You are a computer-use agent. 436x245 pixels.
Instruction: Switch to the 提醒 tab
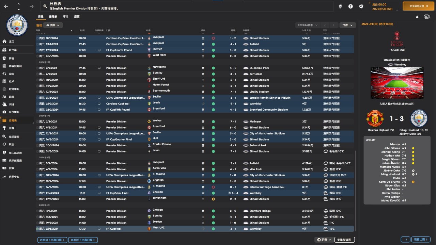tap(77, 17)
